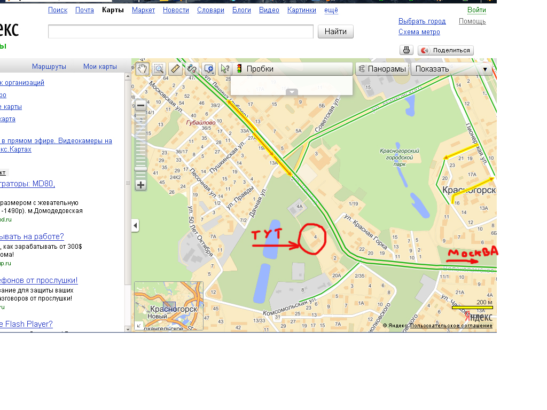
Task: Collapse the left sidebar with the arrow
Action: (x=135, y=226)
